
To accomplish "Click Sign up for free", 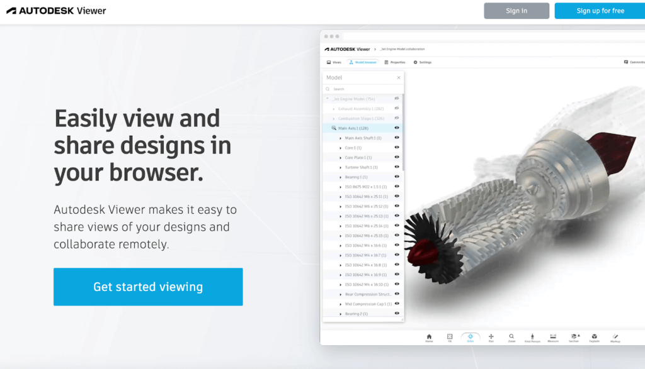I will [599, 10].
